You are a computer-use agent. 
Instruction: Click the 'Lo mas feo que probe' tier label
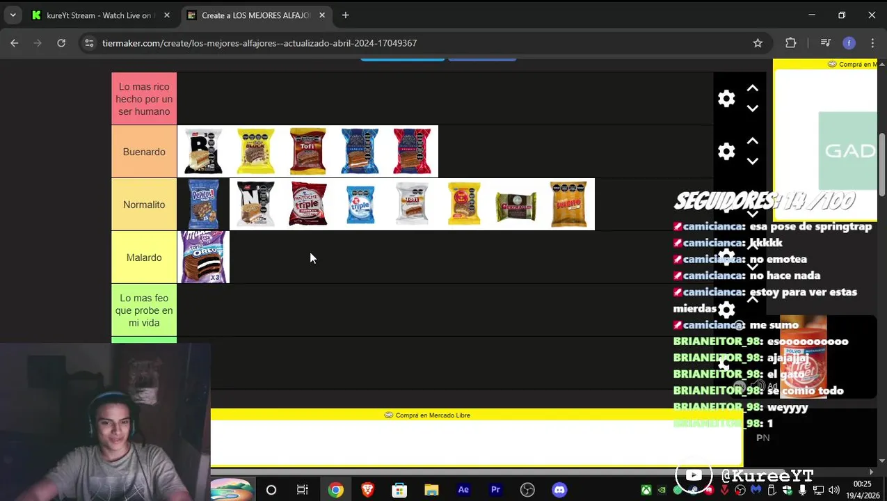(144, 310)
